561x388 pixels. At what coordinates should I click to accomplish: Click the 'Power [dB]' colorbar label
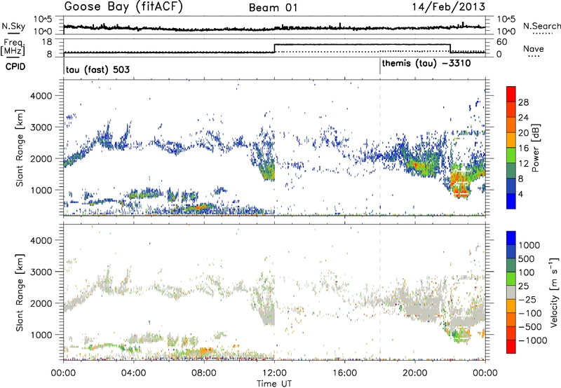coord(535,148)
